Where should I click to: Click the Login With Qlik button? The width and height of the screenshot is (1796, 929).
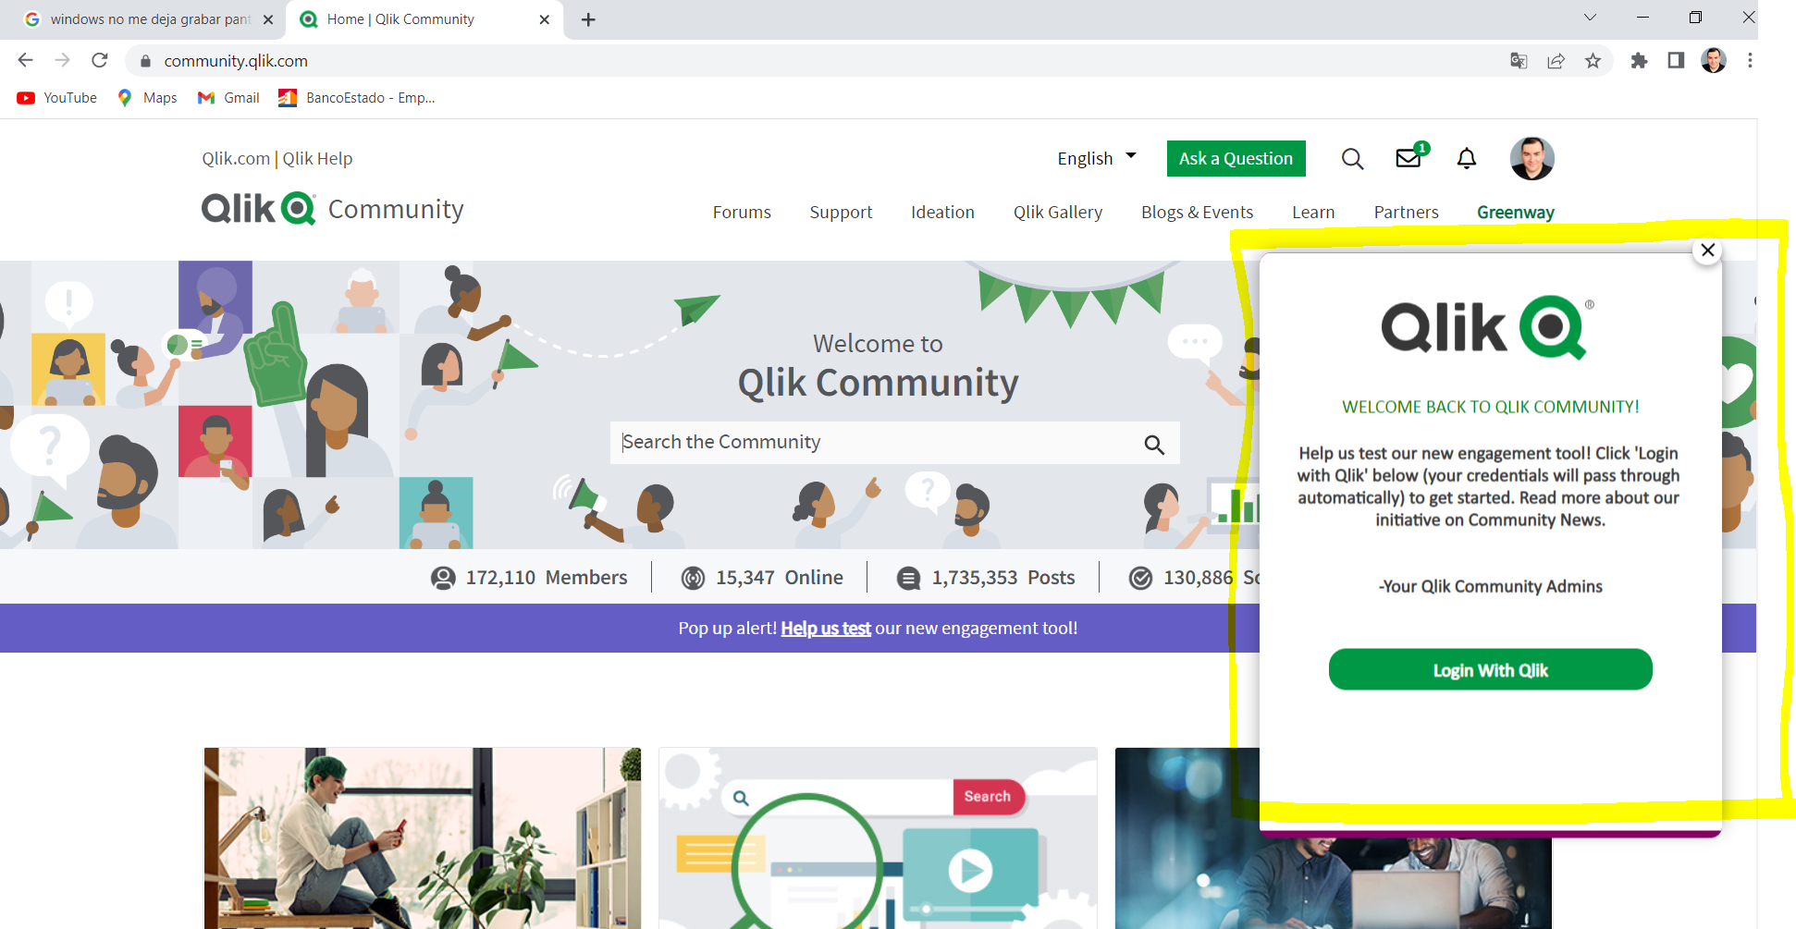[x=1490, y=669]
